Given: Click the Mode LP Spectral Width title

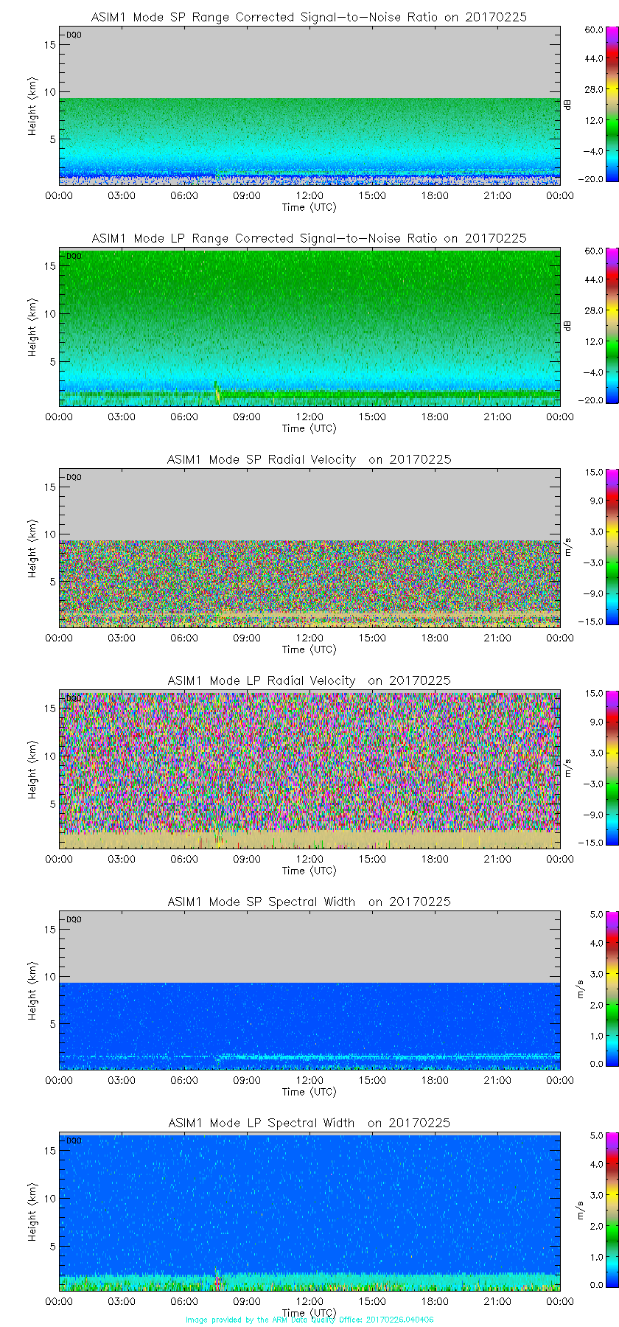Looking at the screenshot, I should click(x=309, y=1123).
